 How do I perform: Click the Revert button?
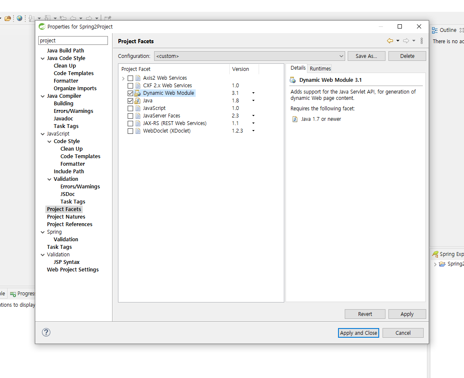pos(365,314)
